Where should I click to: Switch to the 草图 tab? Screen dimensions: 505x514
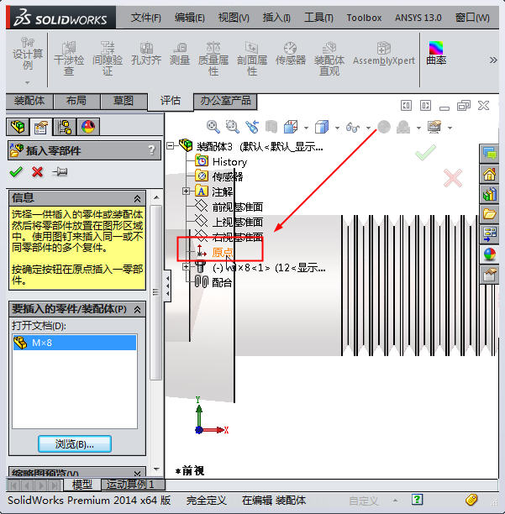(124, 101)
